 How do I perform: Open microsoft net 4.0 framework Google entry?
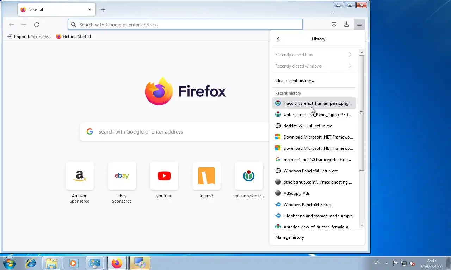tap(314, 160)
